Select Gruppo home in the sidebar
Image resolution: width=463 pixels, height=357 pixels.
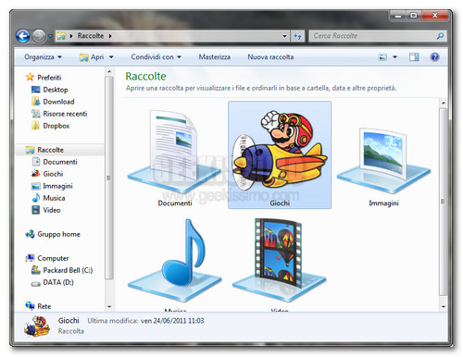click(58, 234)
